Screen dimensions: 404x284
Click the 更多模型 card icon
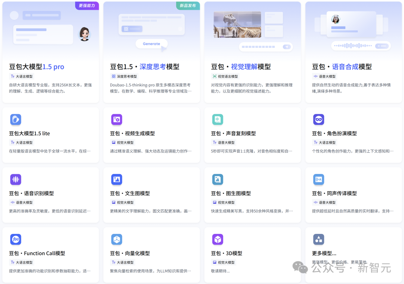tap(319, 239)
